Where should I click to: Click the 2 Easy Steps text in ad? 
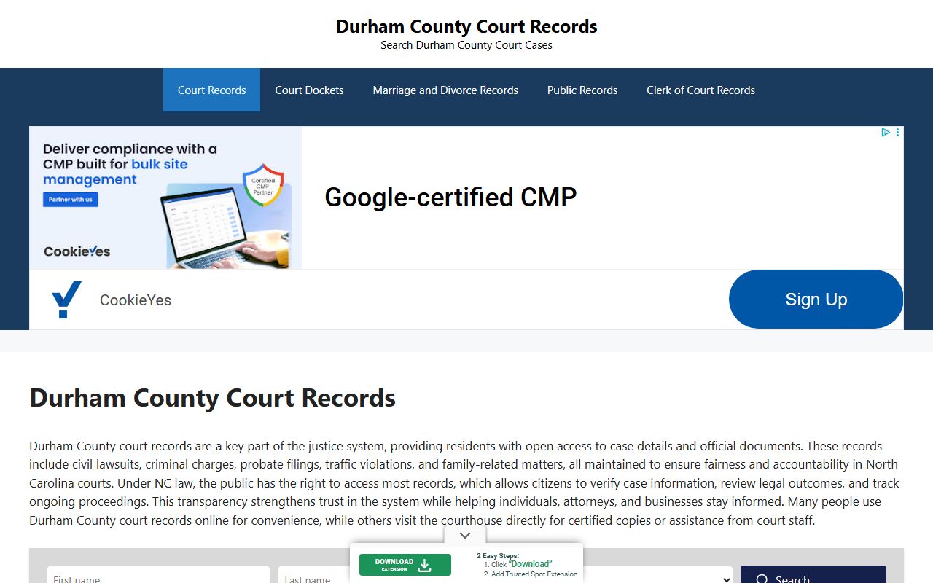[498, 556]
